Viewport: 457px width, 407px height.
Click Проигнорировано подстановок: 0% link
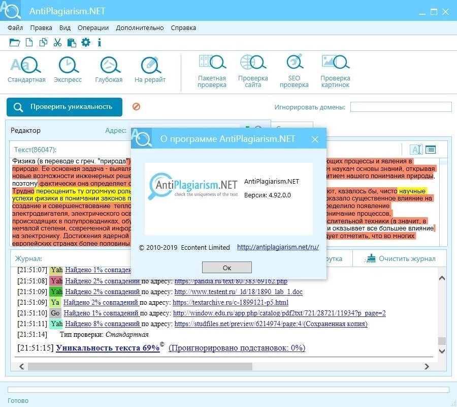237,348
